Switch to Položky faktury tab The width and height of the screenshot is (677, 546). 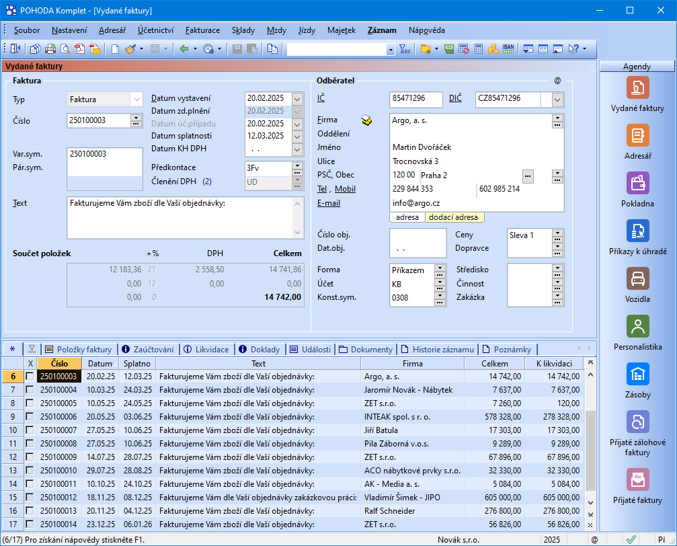[x=79, y=350]
